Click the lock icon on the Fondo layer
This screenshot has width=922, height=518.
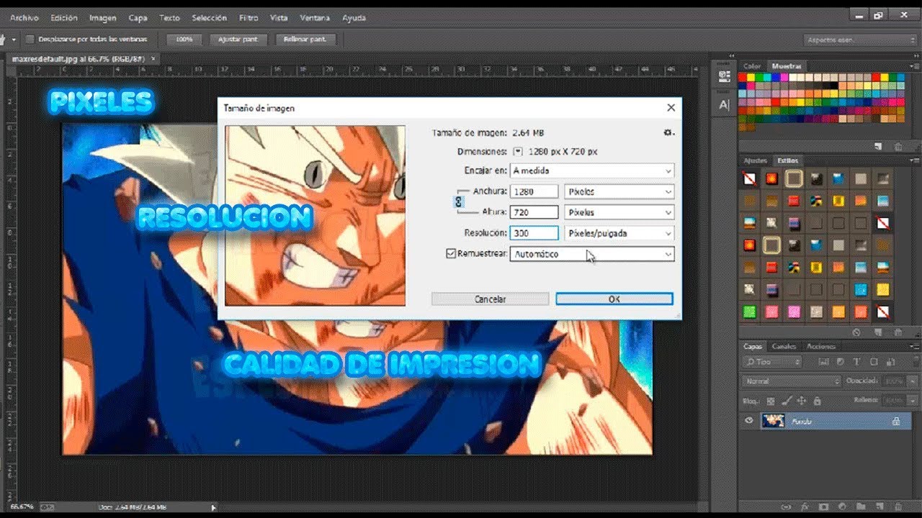[x=896, y=421]
